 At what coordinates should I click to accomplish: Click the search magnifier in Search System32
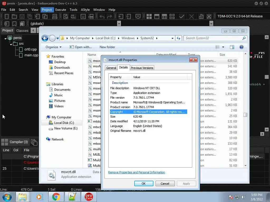point(244,38)
